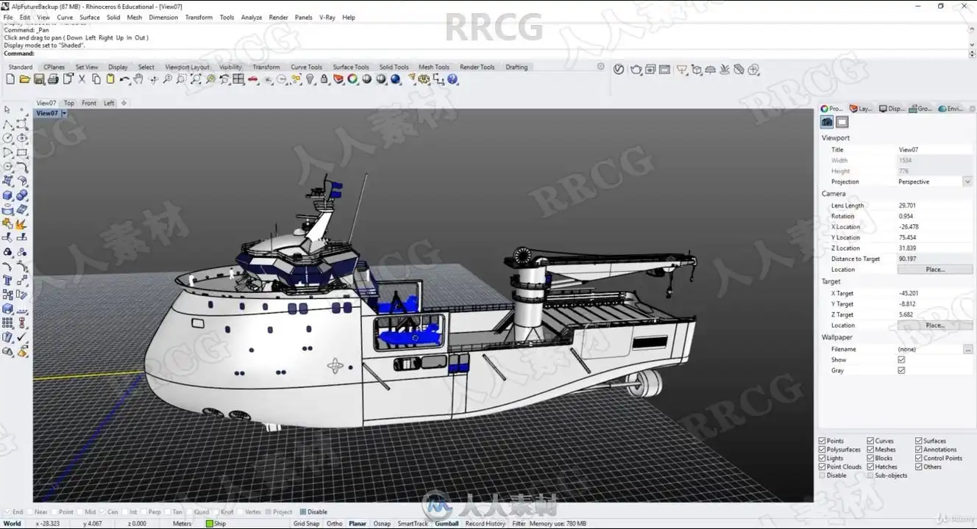Open the View07 viewport title dropdown arrow
This screenshot has width=977, height=529.
click(x=65, y=113)
